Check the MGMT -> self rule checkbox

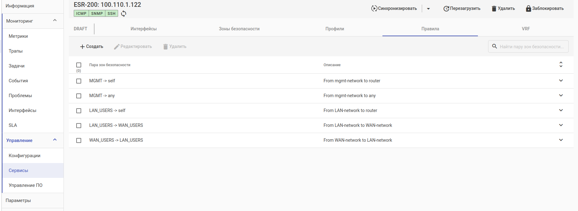pos(79,81)
